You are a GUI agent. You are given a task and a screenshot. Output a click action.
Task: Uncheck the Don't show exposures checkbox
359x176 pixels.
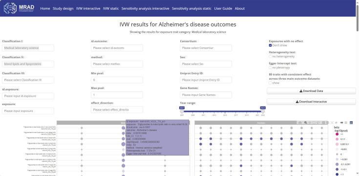click(x=271, y=45)
